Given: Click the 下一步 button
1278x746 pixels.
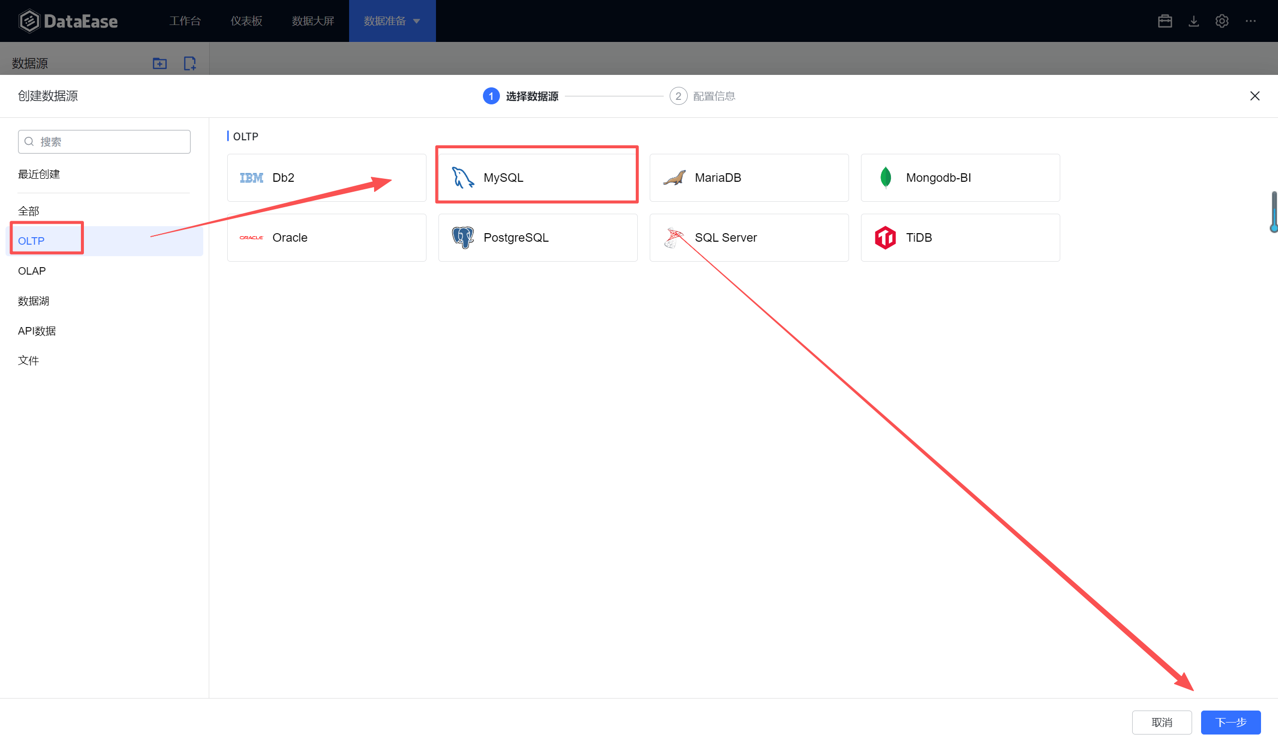Looking at the screenshot, I should [1230, 722].
